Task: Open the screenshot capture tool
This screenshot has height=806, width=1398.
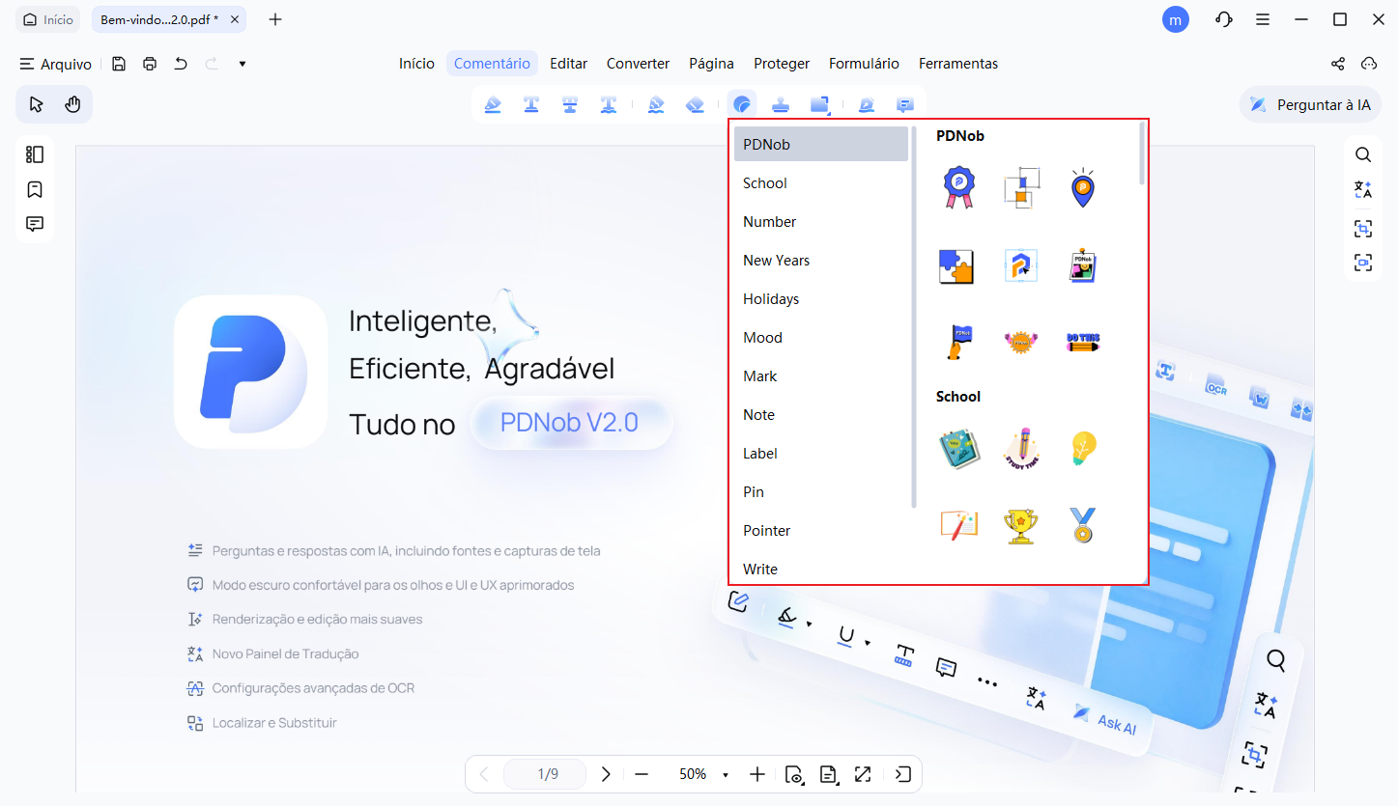Action: [x=1362, y=228]
